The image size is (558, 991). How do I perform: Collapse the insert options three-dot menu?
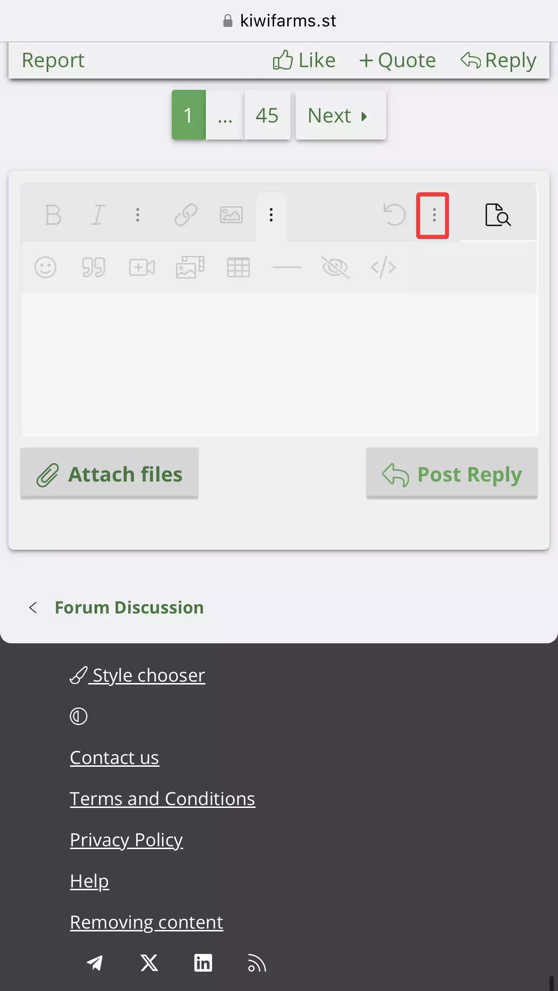click(x=271, y=215)
